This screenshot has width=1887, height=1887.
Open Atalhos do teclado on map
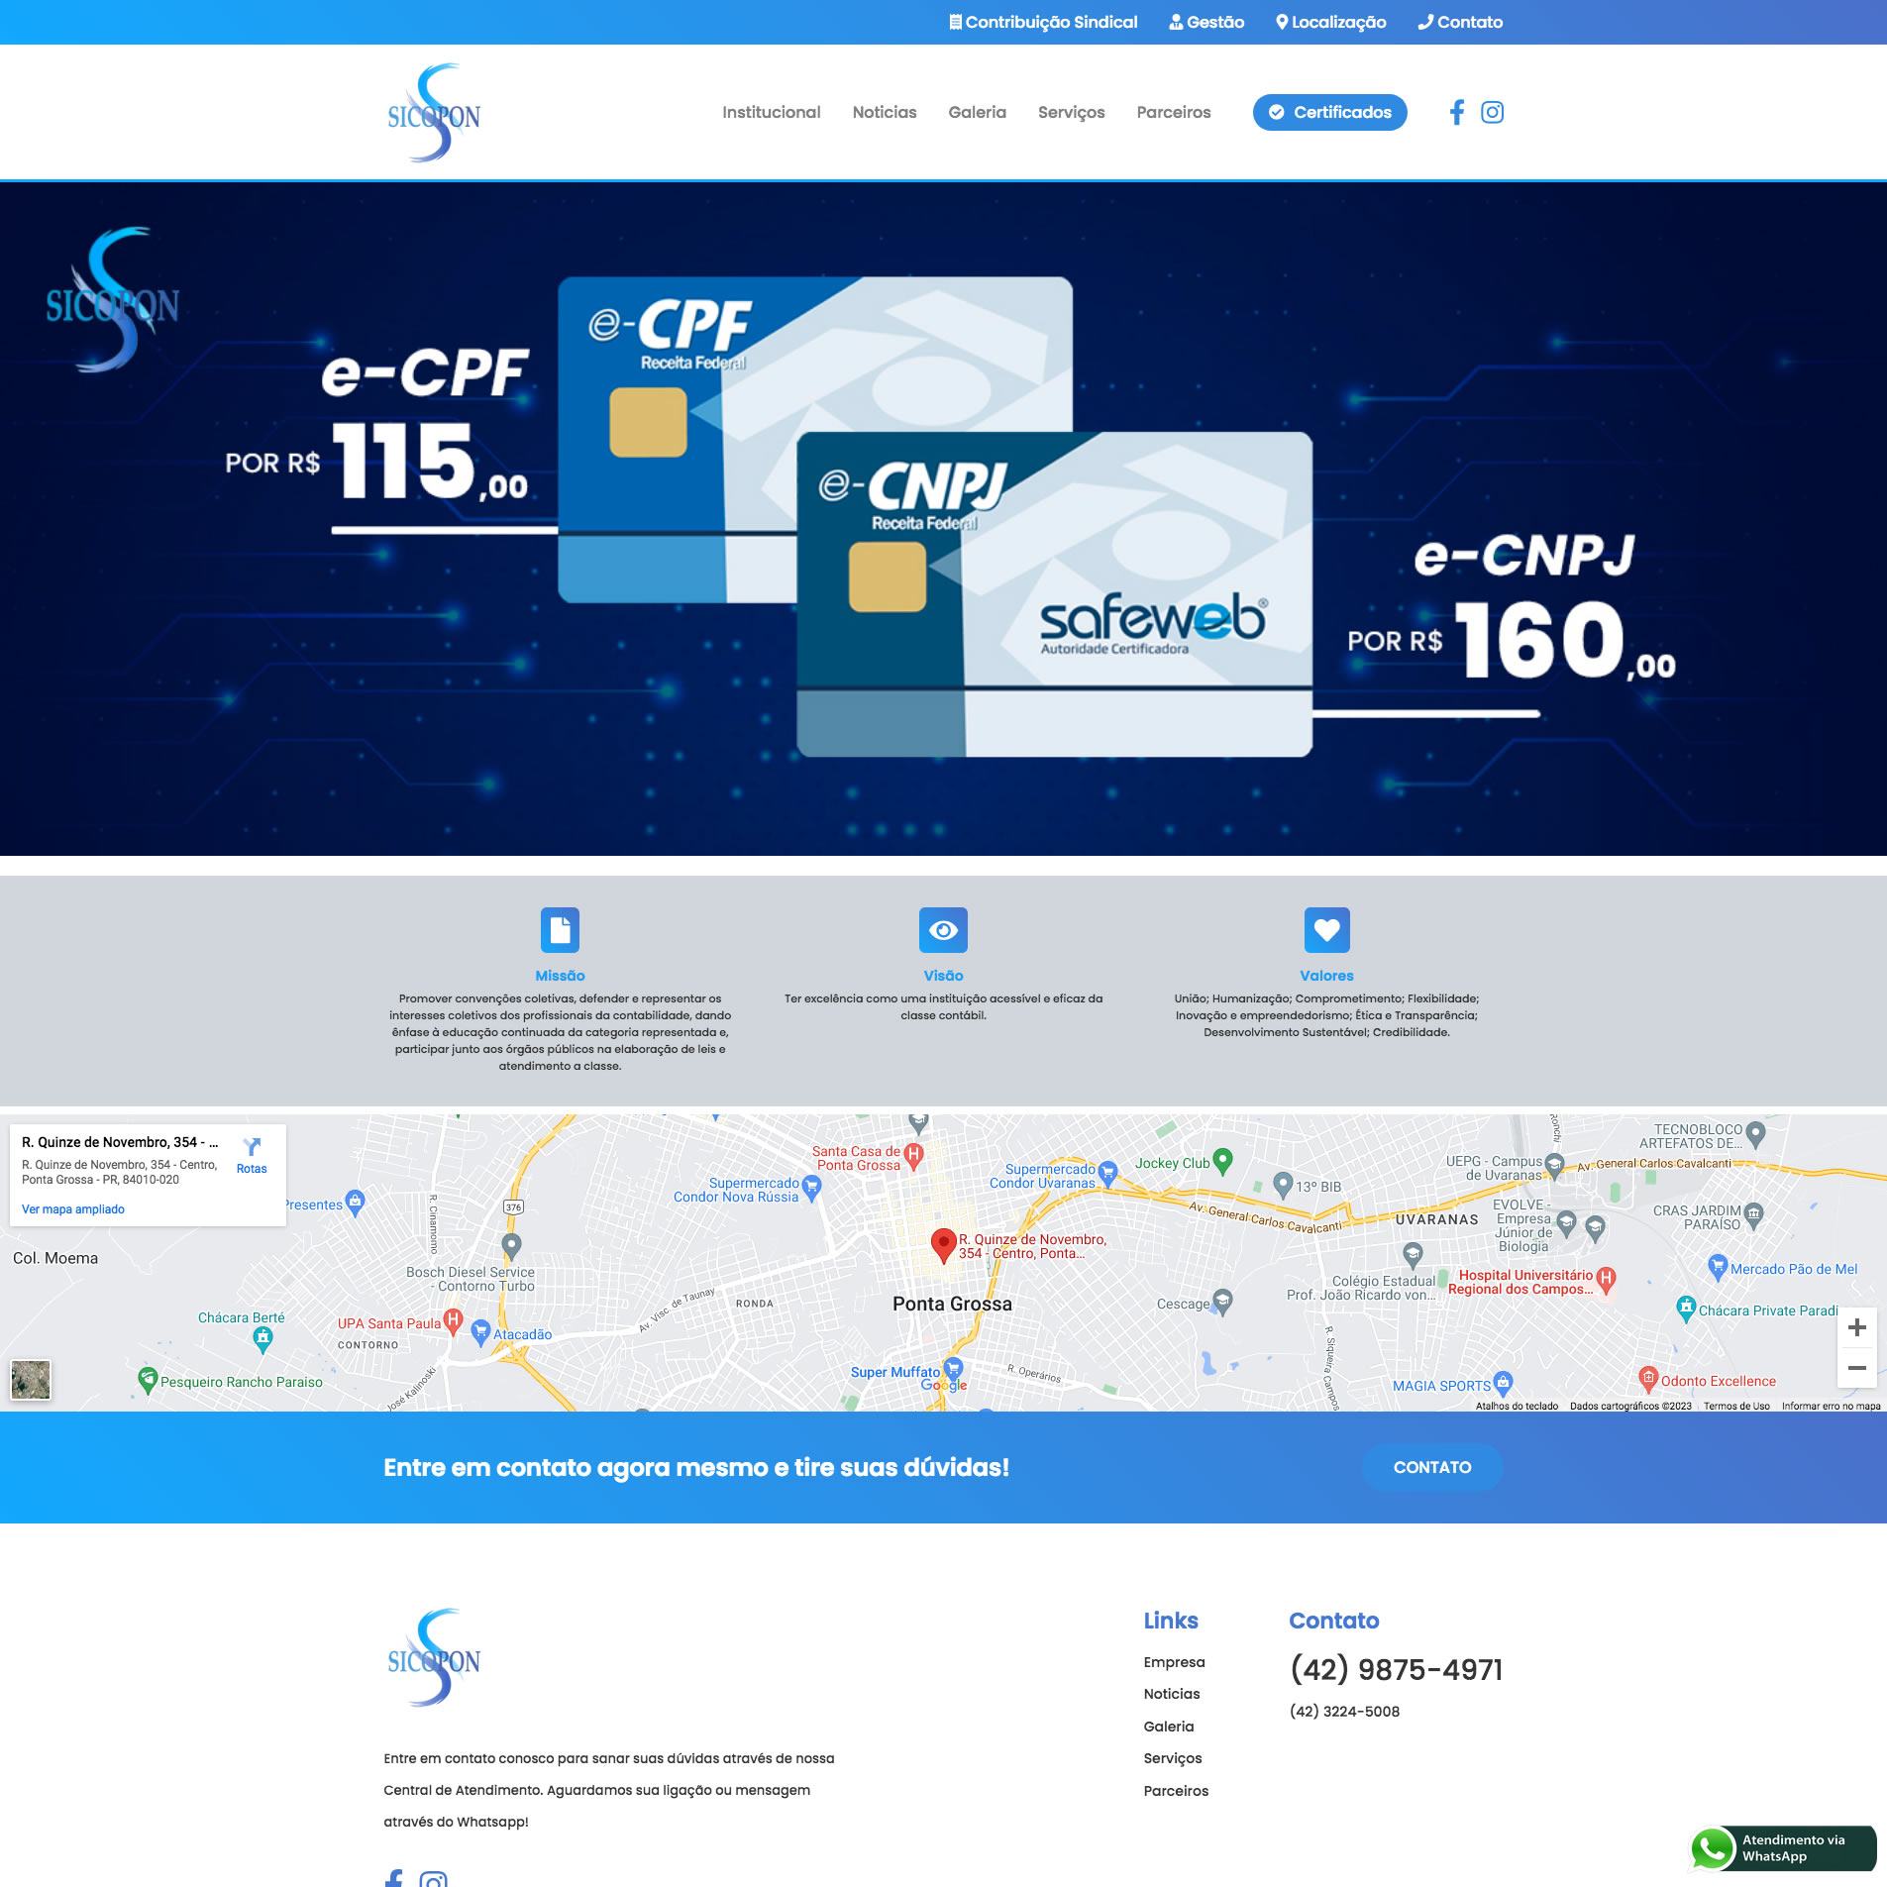point(1517,1406)
